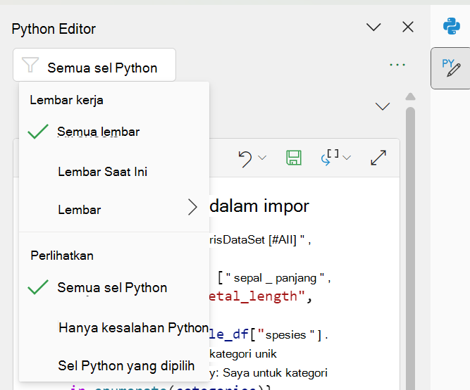Click the 'etal_length' code string

tap(256, 296)
